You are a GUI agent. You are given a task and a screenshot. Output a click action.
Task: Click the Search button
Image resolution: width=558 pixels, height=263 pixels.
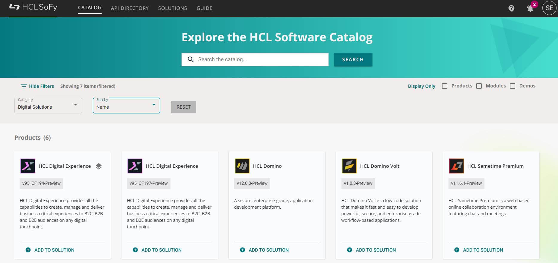point(353,59)
